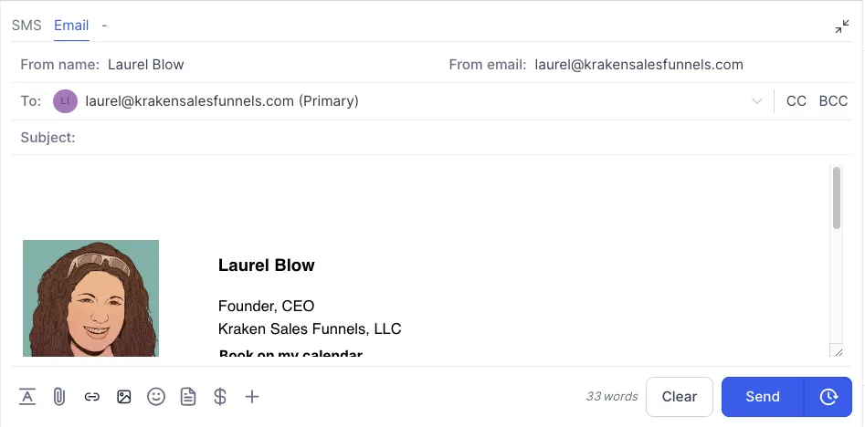865x427 pixels.
Task: Insert a link using the chain icon
Action: click(x=91, y=397)
